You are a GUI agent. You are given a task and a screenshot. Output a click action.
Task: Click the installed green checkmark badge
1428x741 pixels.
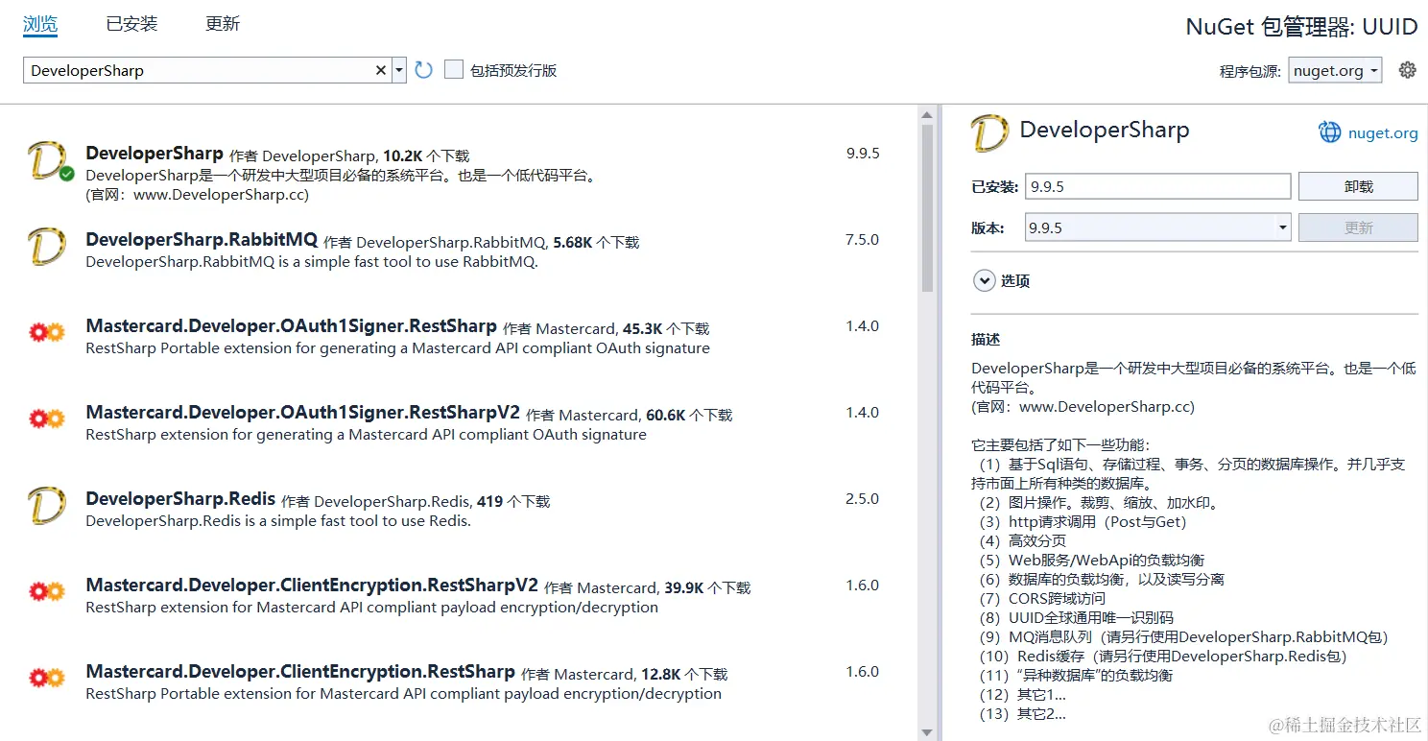(x=66, y=175)
